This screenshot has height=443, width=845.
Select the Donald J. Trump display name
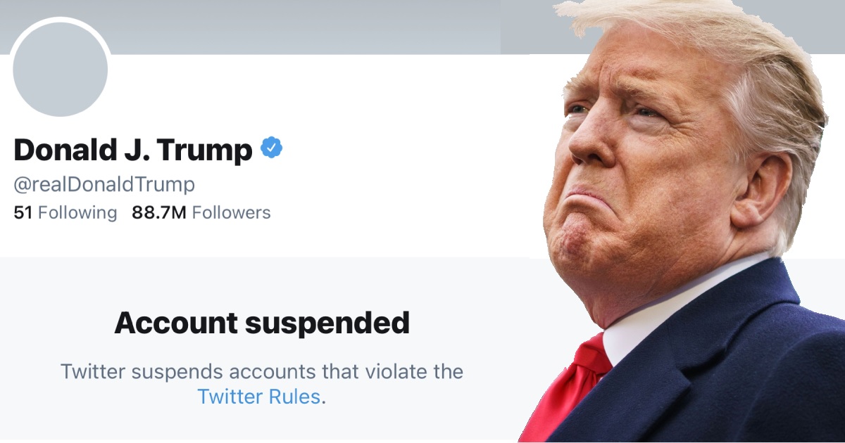132,150
